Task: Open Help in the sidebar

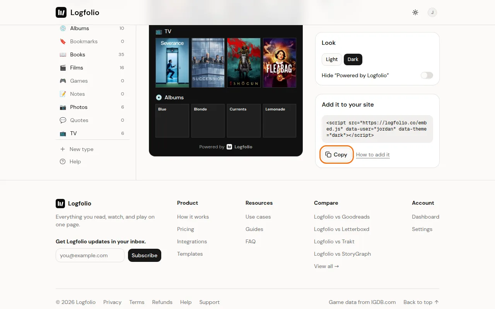Action: coord(92,161)
